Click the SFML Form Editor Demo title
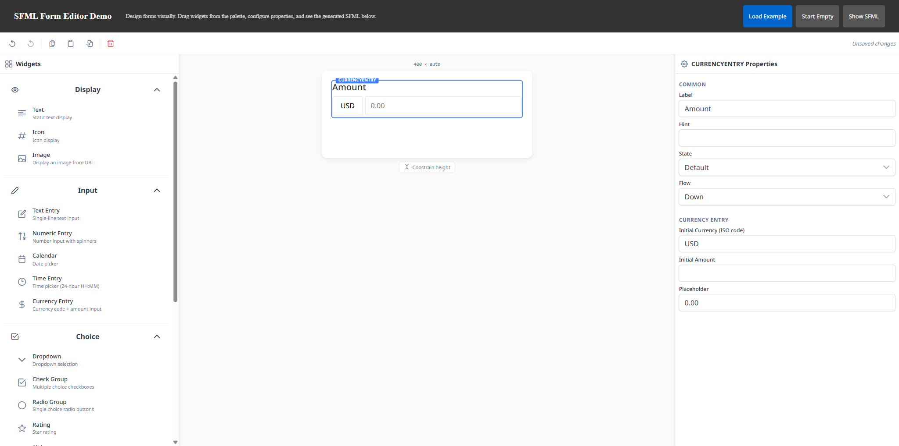 (63, 16)
